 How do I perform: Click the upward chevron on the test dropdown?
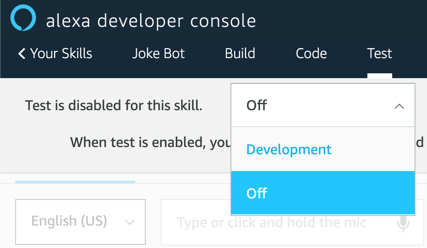(399, 106)
